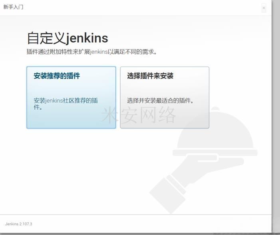280x235 pixels.
Task: Click the 安装jenkins社区推荐的插件 description text
Action: coord(66,104)
